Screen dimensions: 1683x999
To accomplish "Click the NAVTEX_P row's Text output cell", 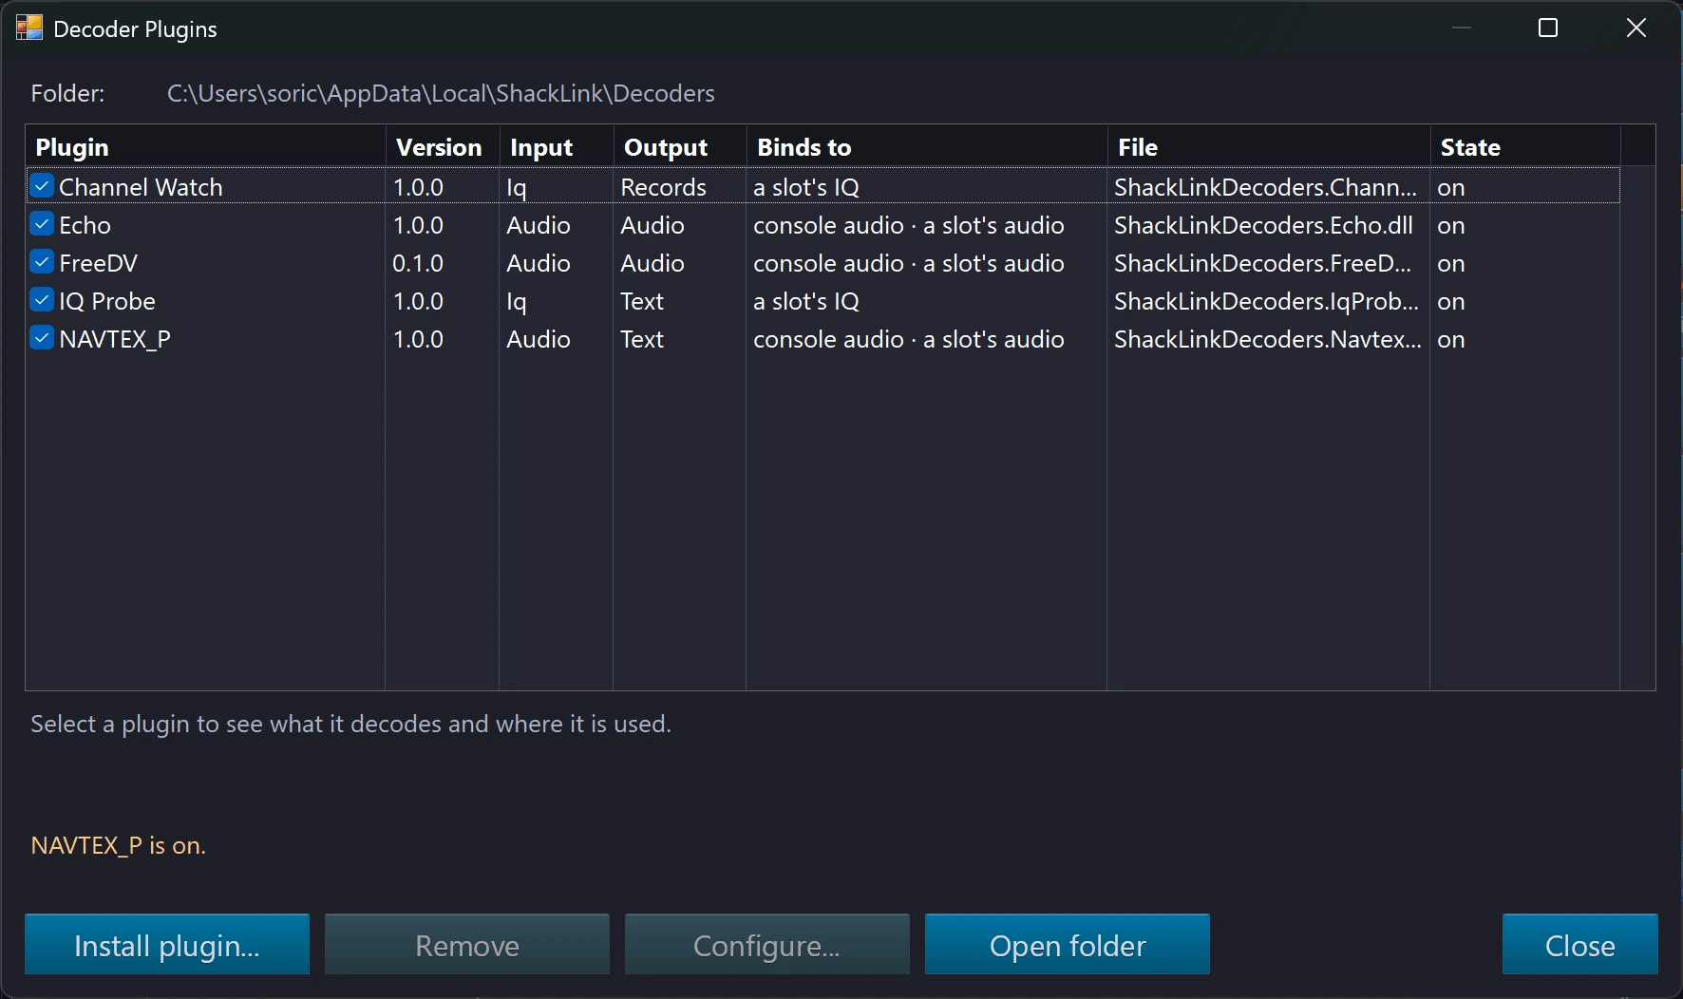I will (642, 339).
